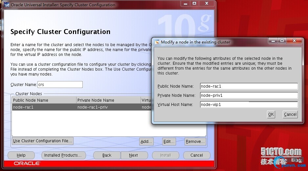308x171 pixels.
Task: Click OK in Modify node dialog
Action: point(271,114)
